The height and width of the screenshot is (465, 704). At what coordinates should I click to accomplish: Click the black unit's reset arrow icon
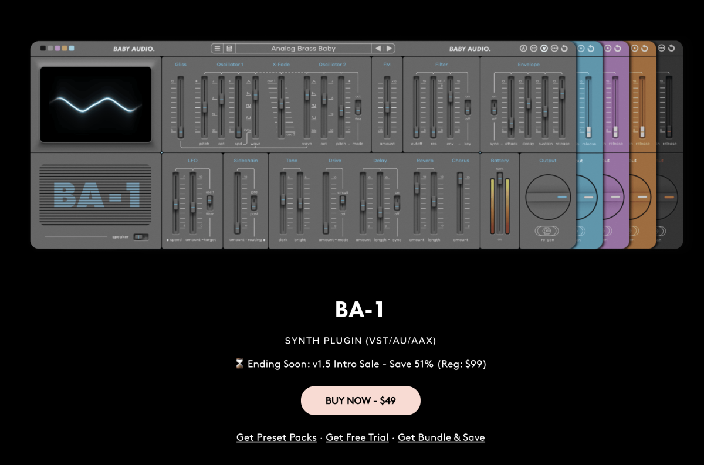(x=672, y=49)
